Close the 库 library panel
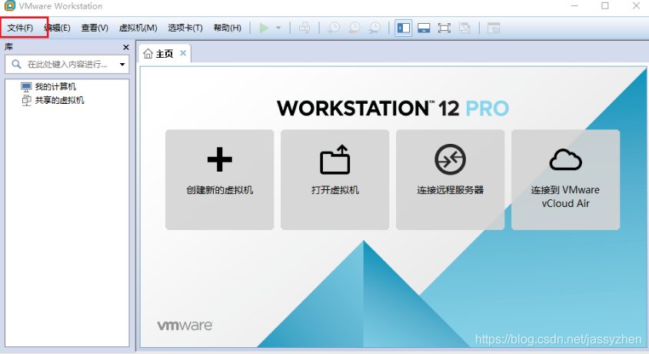Viewport: 649px width, 354px height. pyautogui.click(x=126, y=47)
